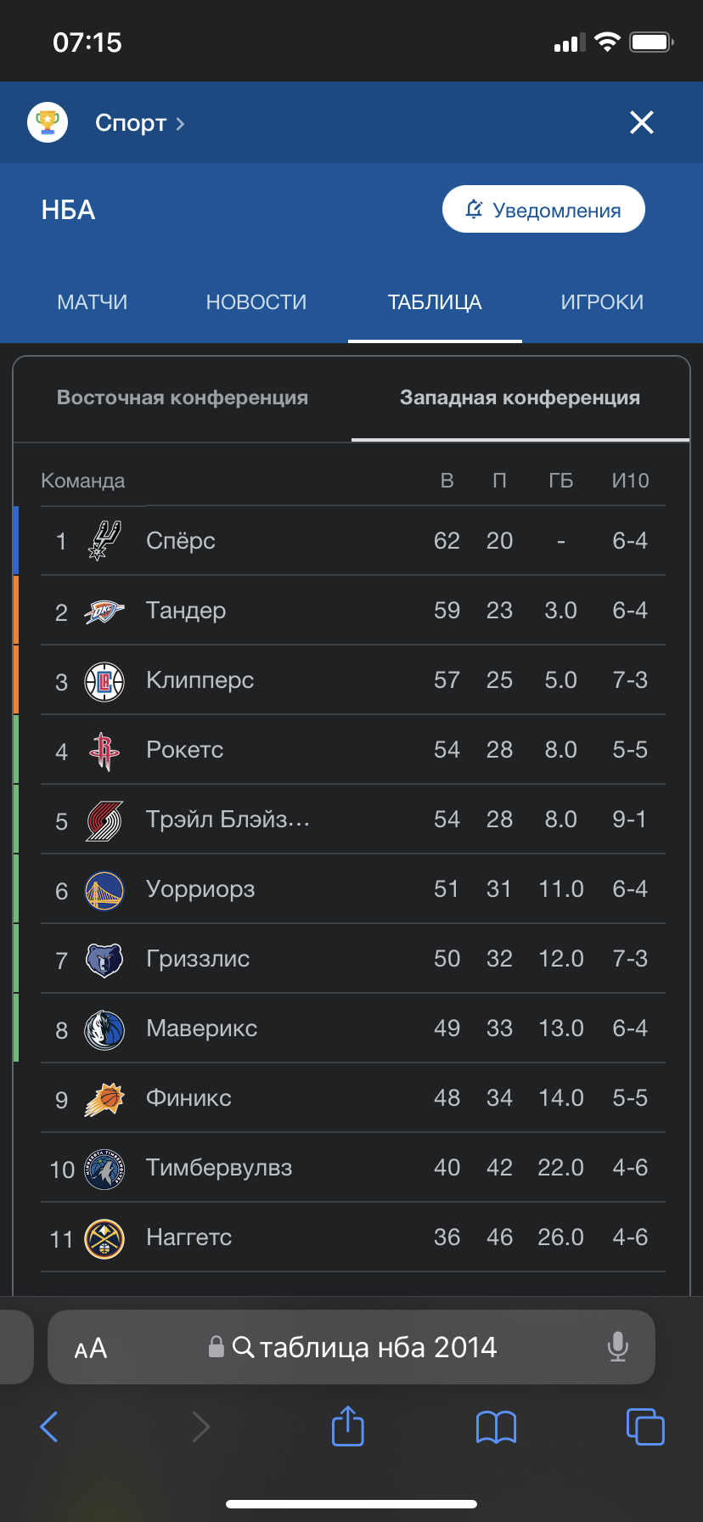This screenshot has width=703, height=1522.
Task: Tap the Warriors team logo
Action: [x=104, y=889]
